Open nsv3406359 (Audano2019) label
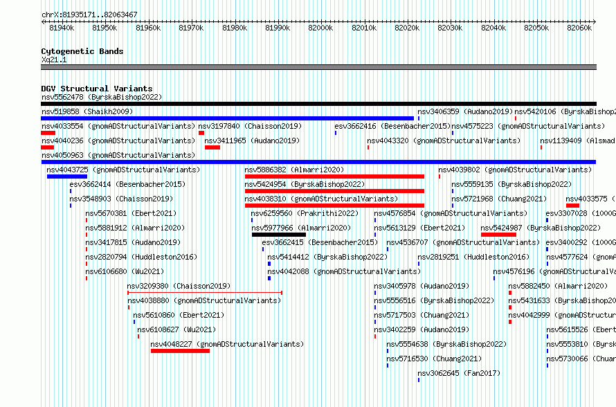The width and height of the screenshot is (616, 407). [x=465, y=111]
